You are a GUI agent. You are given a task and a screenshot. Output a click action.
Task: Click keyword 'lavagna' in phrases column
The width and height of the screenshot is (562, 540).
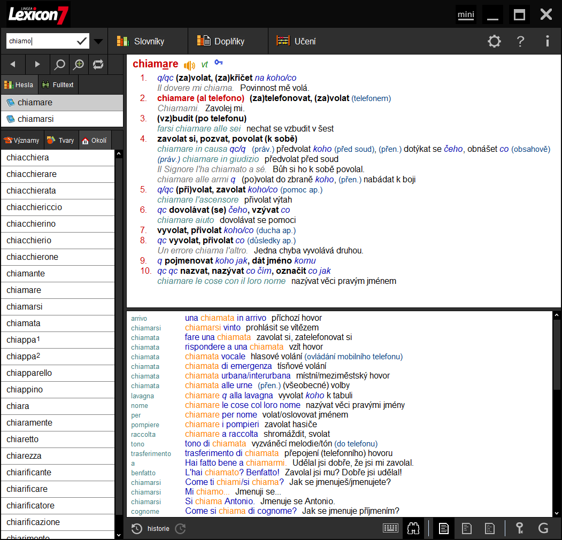pyautogui.click(x=142, y=396)
